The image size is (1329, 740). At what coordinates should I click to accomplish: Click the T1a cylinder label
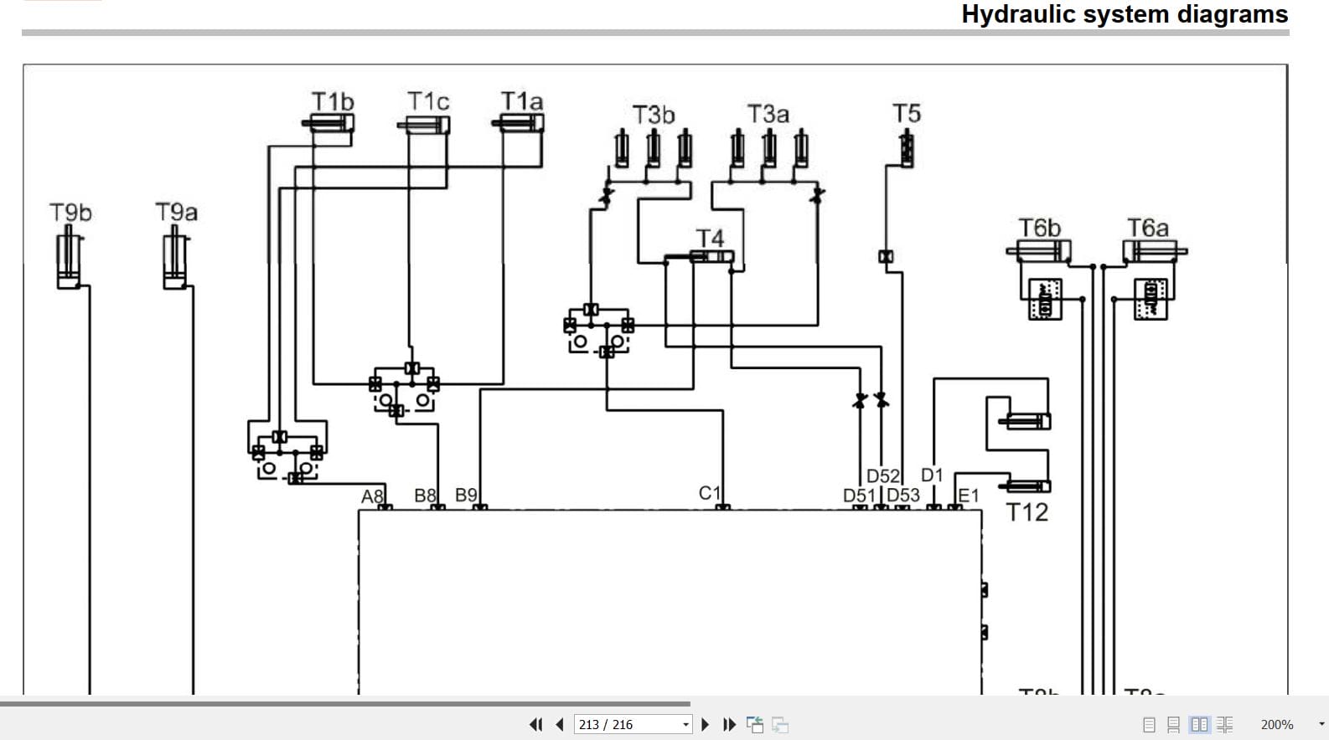click(x=522, y=101)
